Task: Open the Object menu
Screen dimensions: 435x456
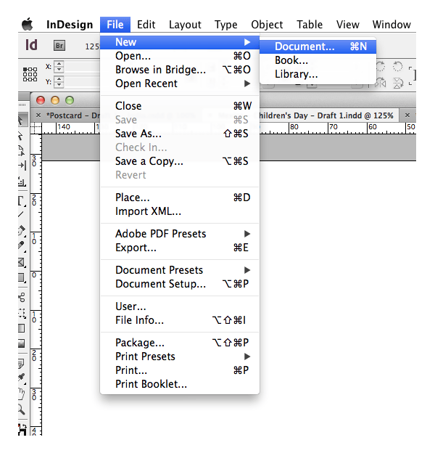Action: click(x=267, y=25)
